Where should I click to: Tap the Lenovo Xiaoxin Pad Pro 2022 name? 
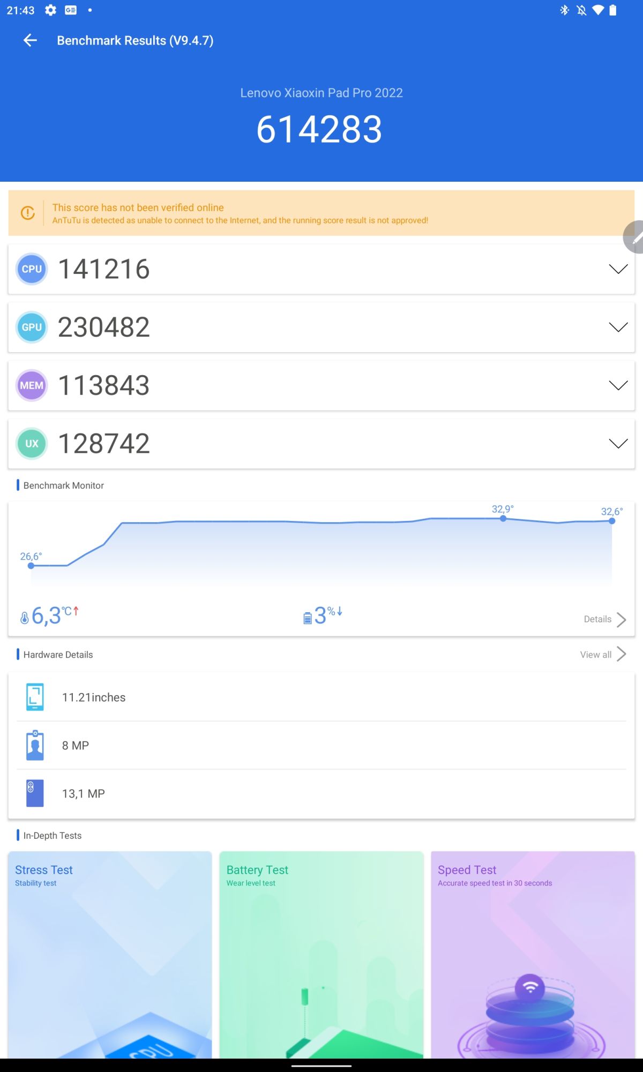322,93
